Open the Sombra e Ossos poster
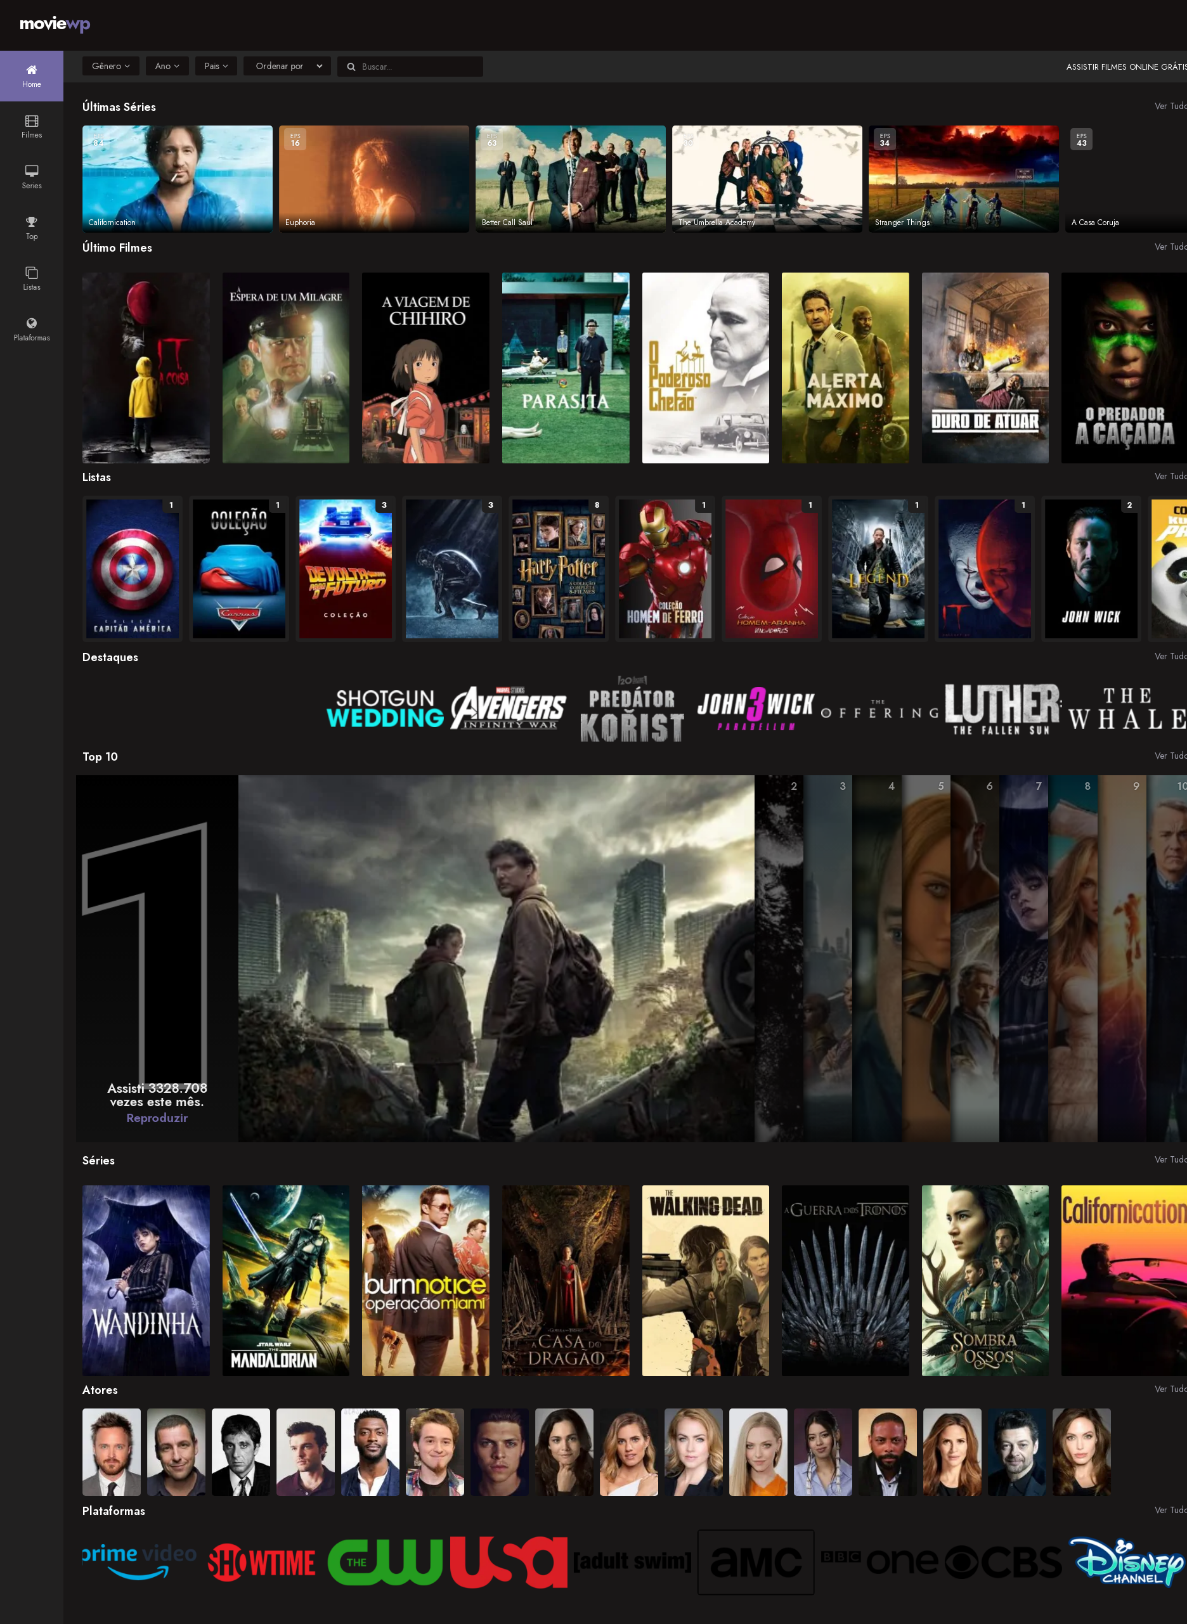This screenshot has height=1624, width=1187. (985, 1280)
